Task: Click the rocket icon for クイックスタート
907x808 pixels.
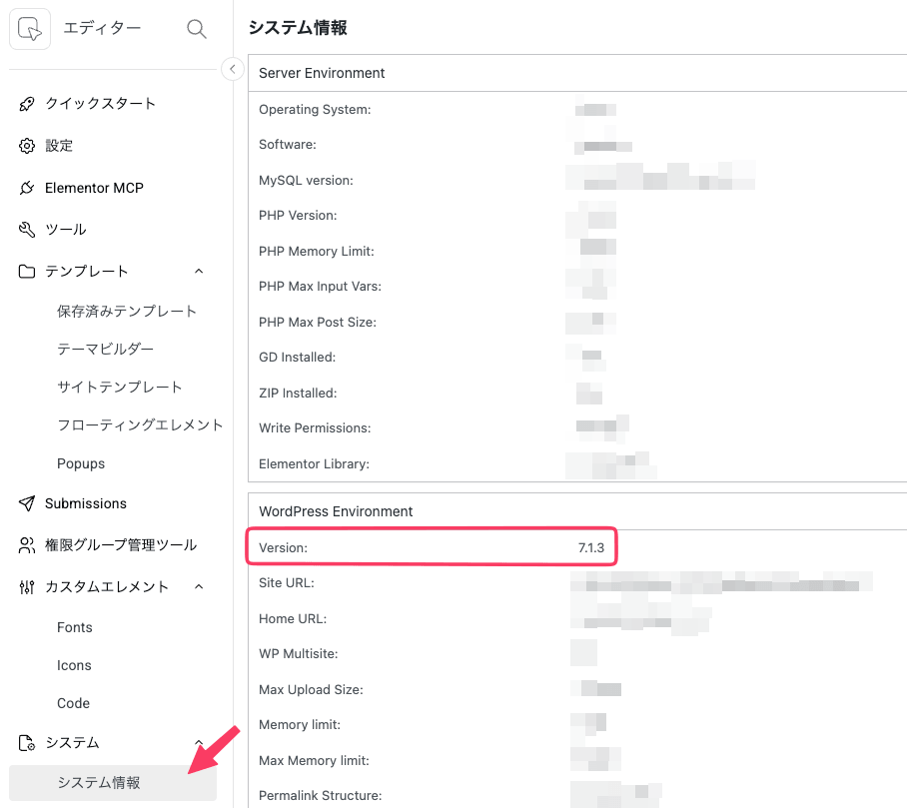Action: 27,104
